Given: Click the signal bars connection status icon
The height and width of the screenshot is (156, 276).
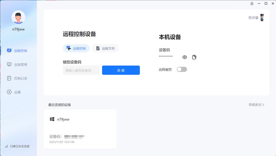Looking at the screenshot, I should (x=6, y=146).
